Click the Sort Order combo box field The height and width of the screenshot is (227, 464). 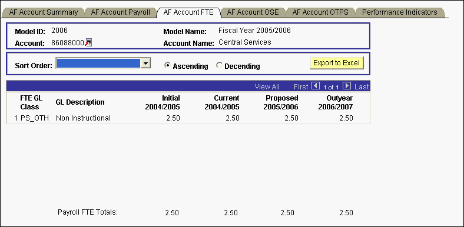[x=103, y=63]
